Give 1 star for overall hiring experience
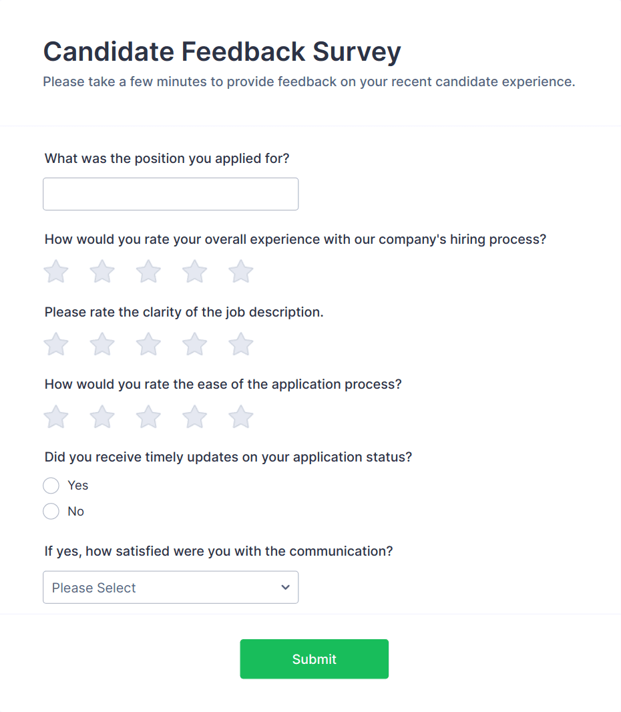This screenshot has height=712, width=621. point(55,271)
